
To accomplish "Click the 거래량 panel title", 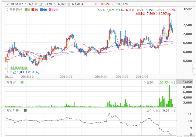I will [11, 82].
